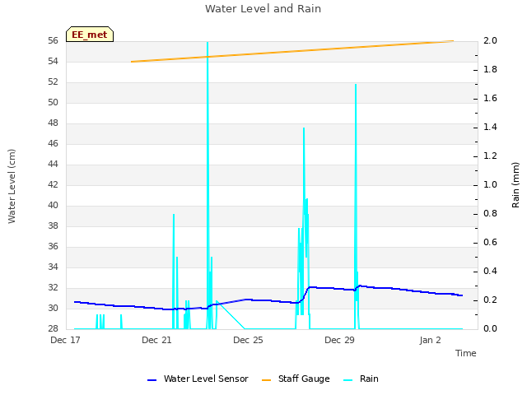Image resolution: width=527 pixels, height=395 pixels.
Task: Click the orange Staff Gauge legend swatch
Action: (266, 380)
